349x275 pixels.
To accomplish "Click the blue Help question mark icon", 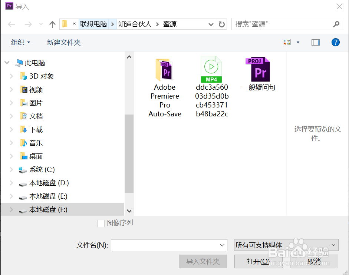I will tap(335, 42).
